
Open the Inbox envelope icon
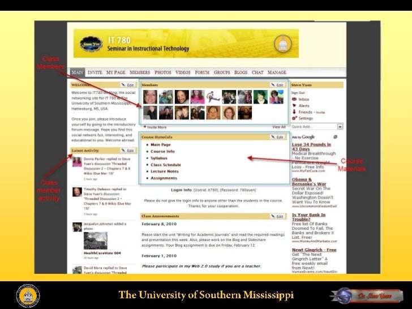click(x=294, y=99)
